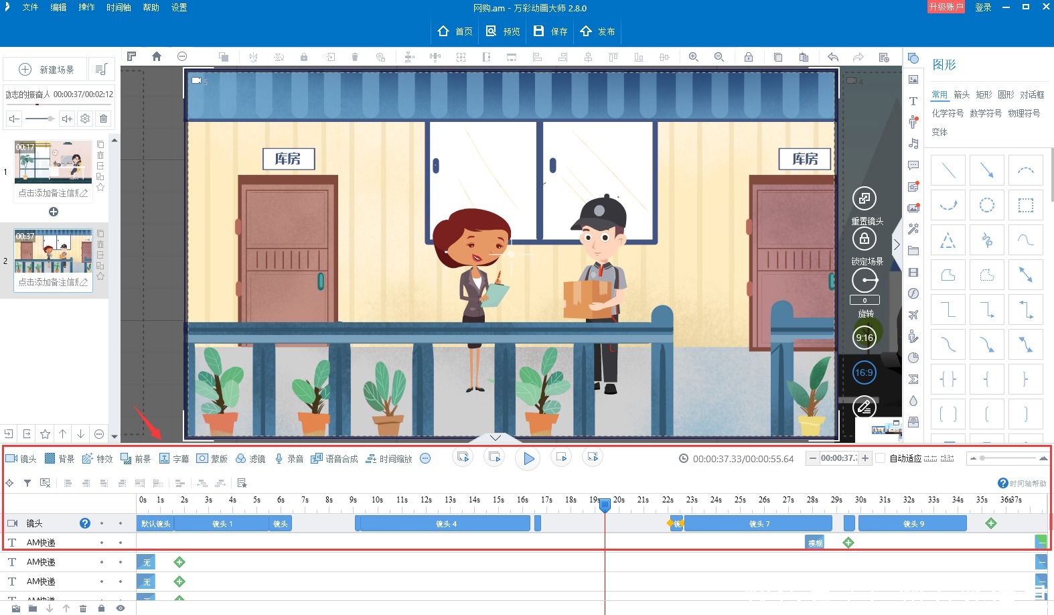Open the 操作 menu

(x=86, y=7)
